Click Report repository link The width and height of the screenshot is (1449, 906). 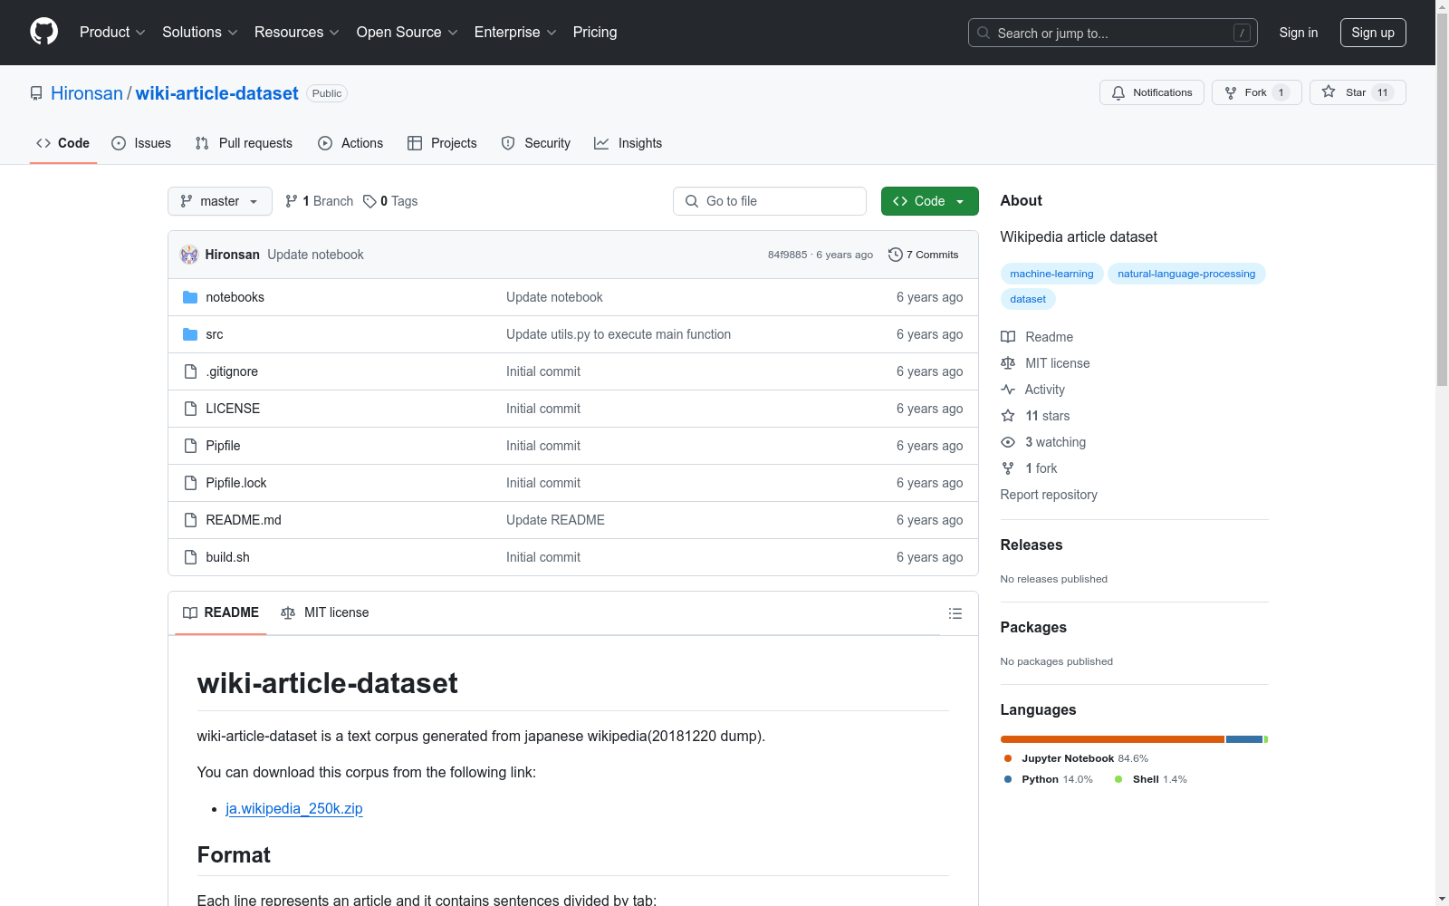coord(1049,495)
